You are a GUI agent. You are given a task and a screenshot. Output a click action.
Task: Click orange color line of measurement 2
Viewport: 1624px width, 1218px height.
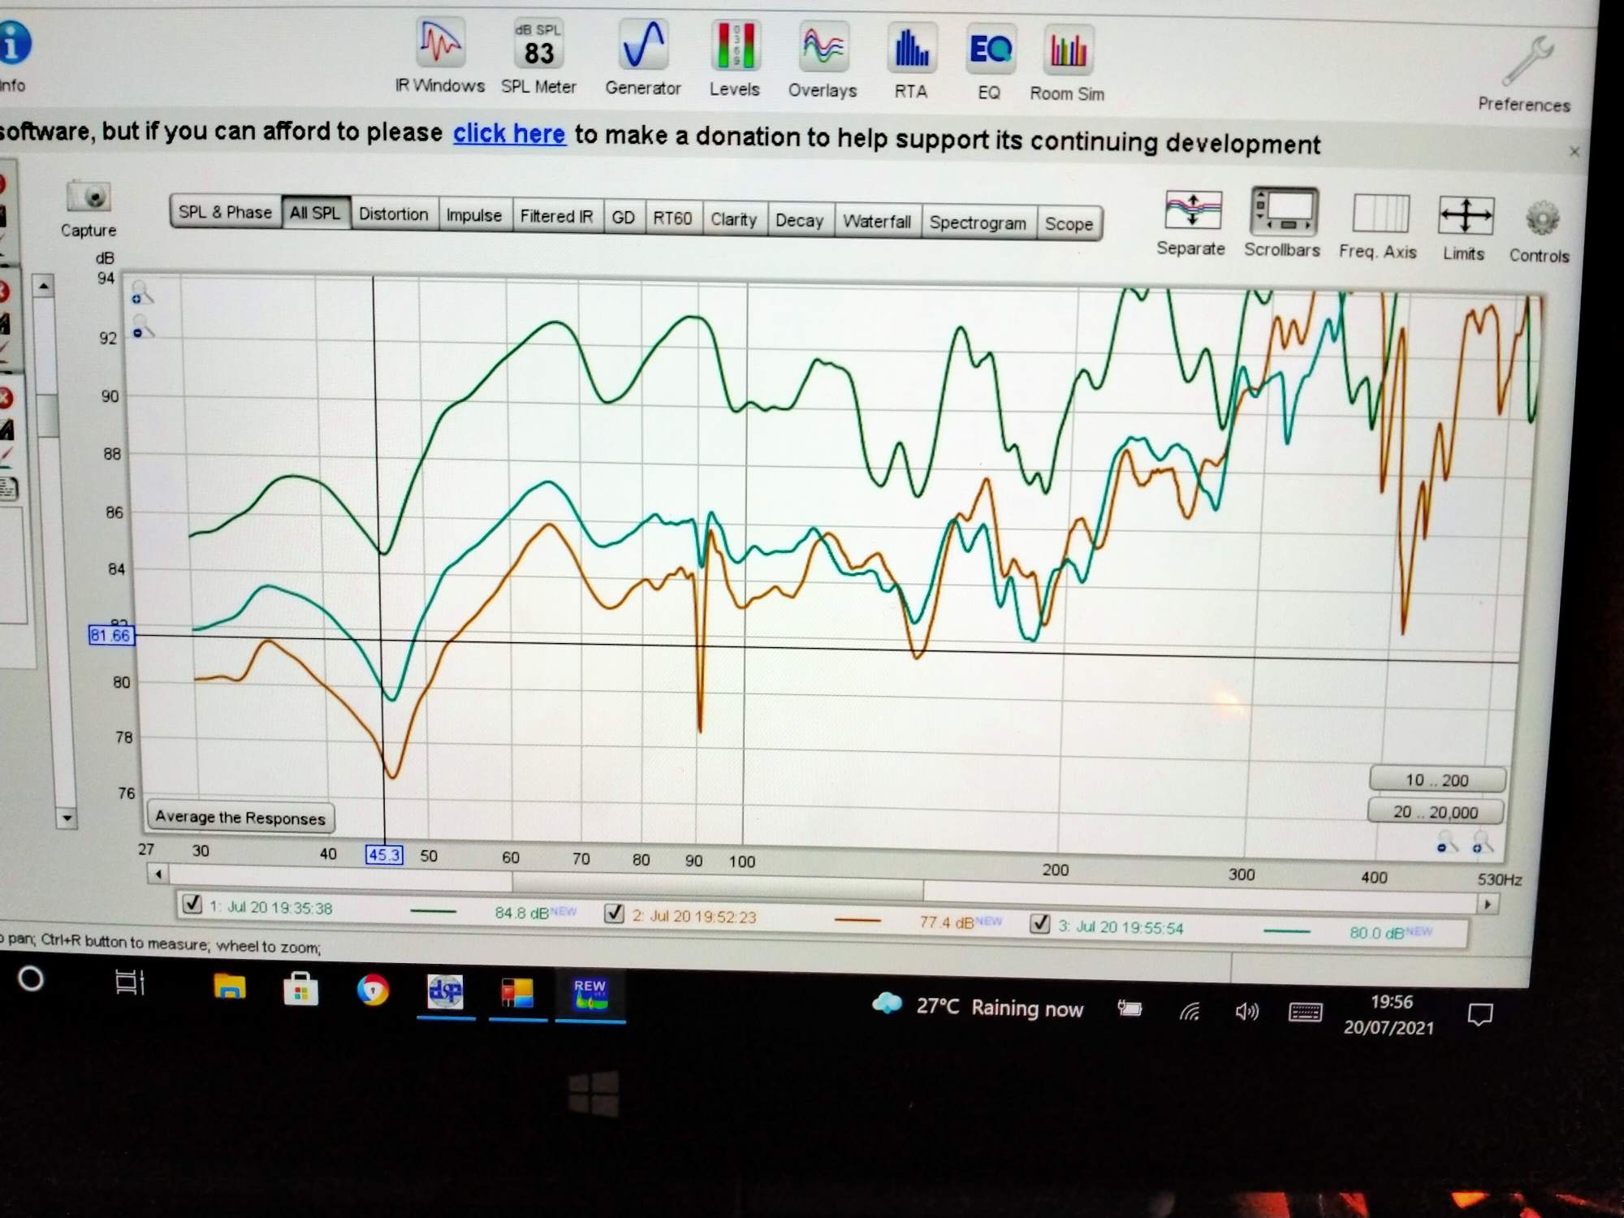pos(857,920)
